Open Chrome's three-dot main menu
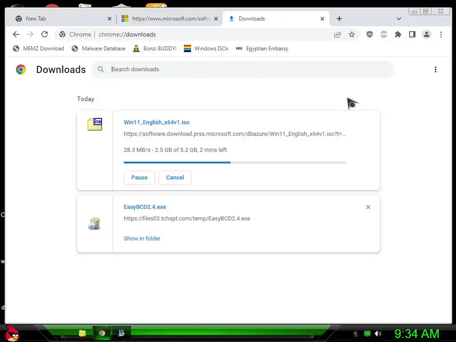456x342 pixels. click(441, 34)
